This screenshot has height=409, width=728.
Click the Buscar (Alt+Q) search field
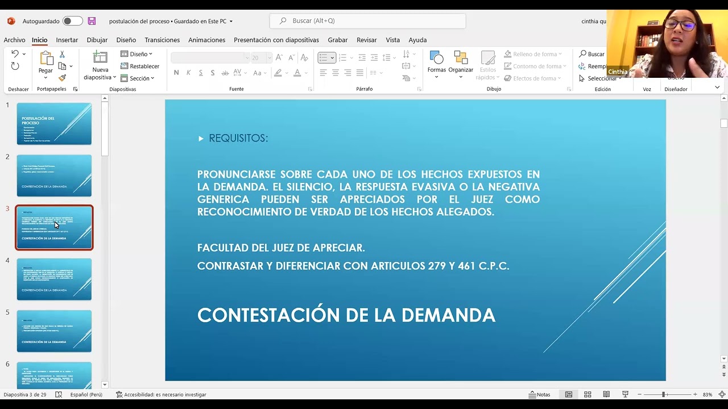[367, 21]
